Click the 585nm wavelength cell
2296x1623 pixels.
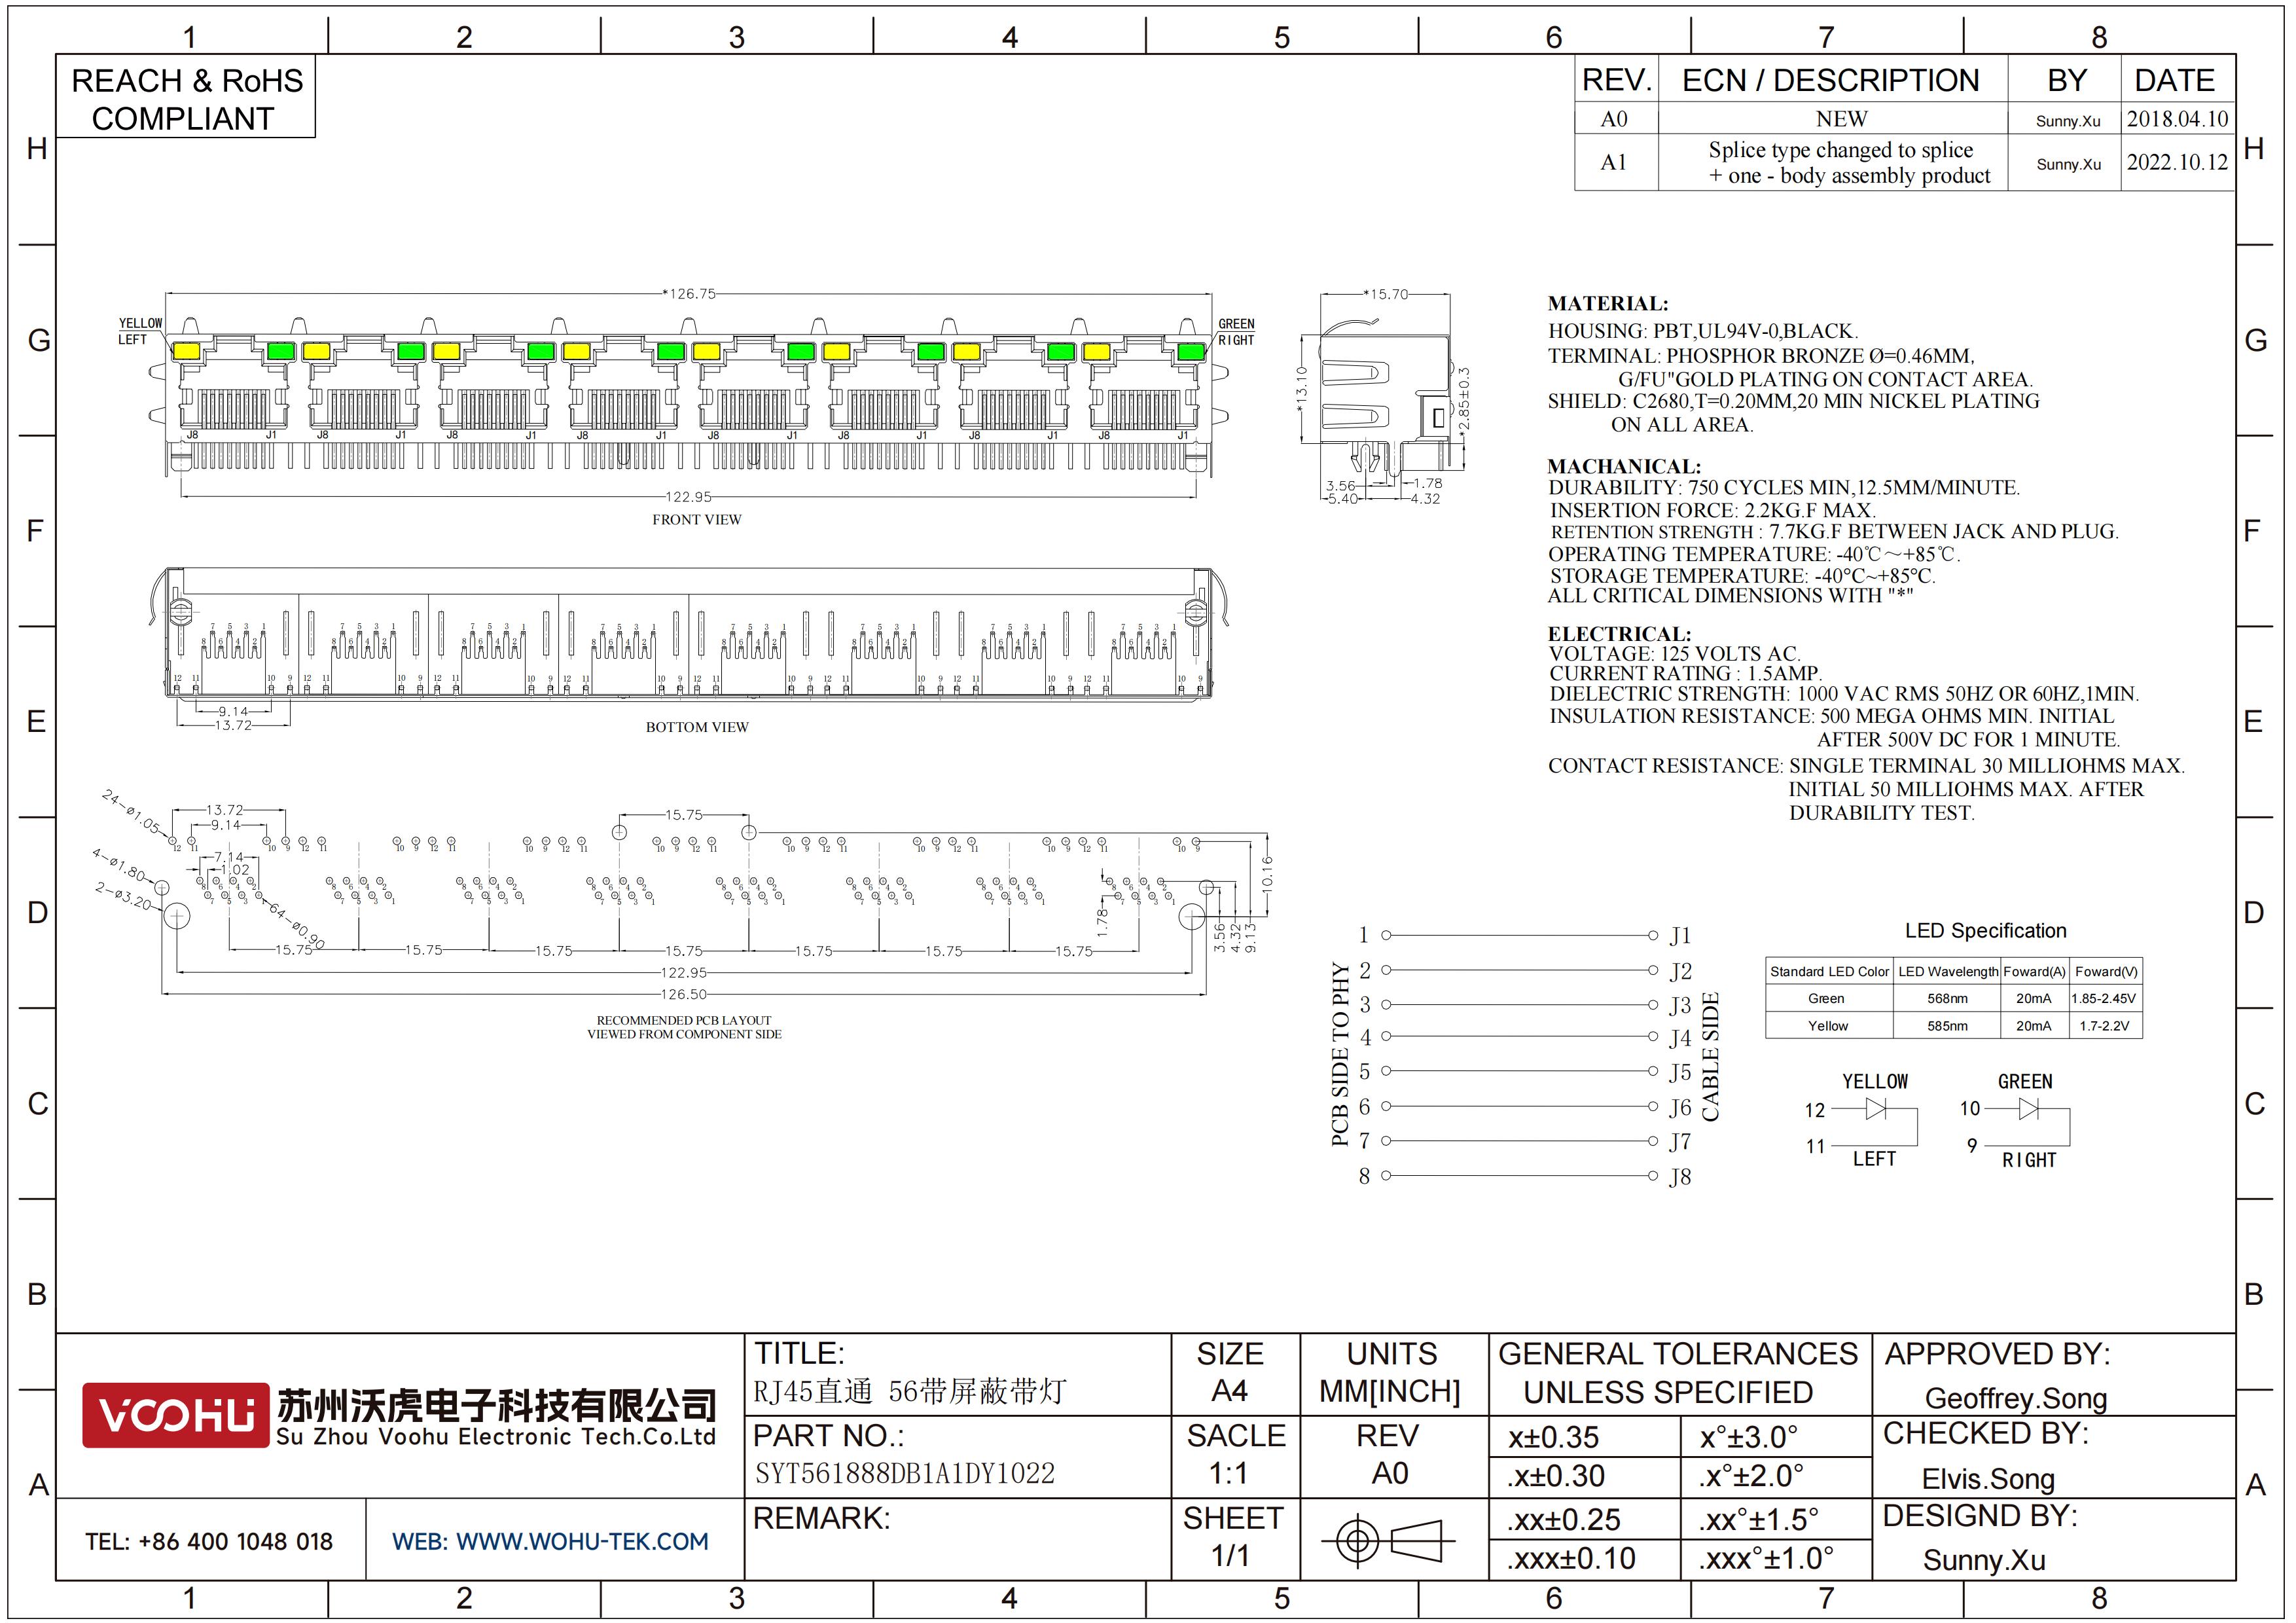click(x=1947, y=1025)
